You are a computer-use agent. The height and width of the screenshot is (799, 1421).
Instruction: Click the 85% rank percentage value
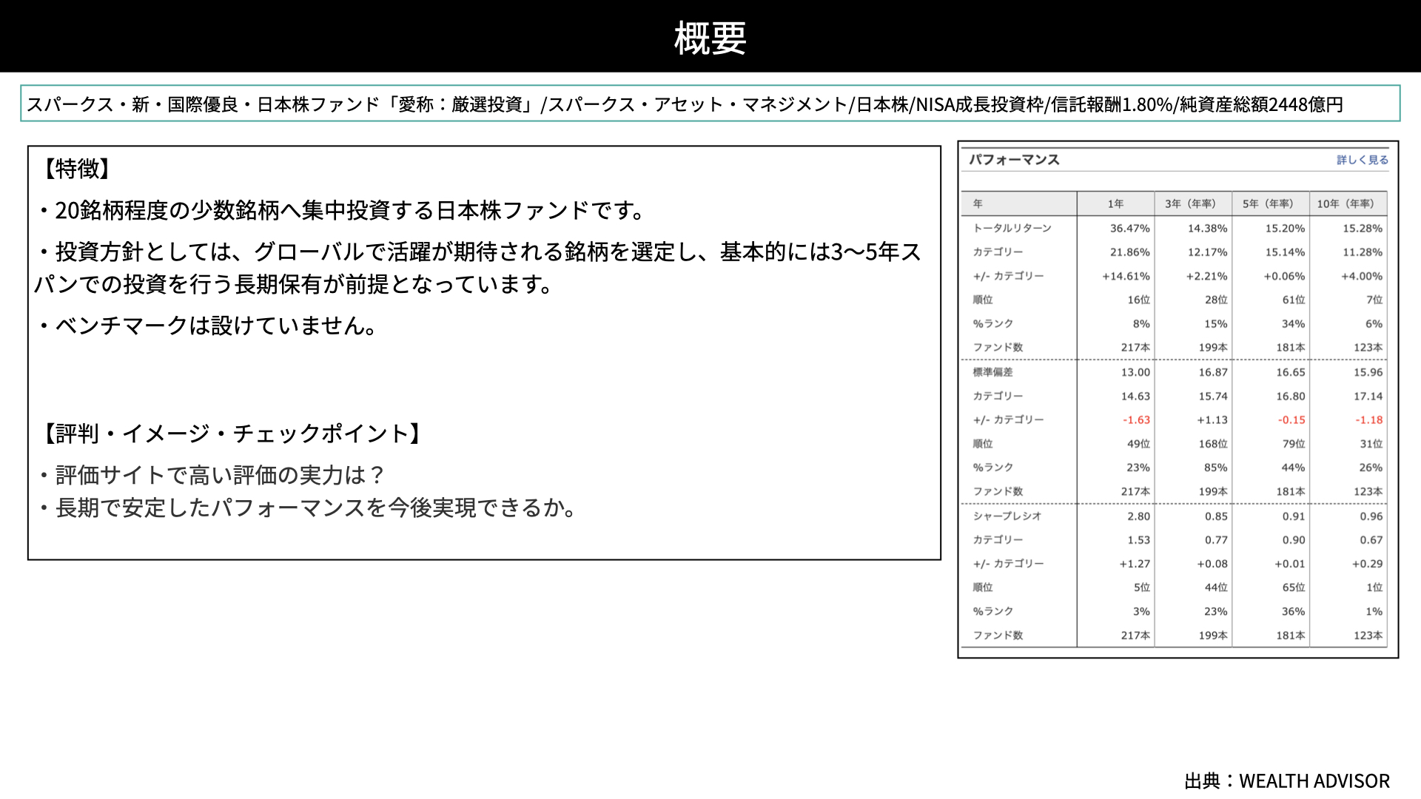(x=1215, y=468)
